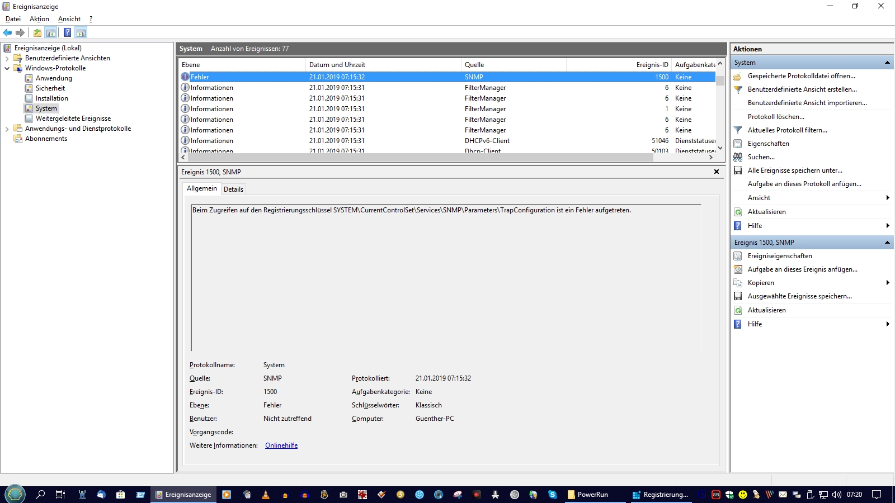This screenshot has width=895, height=503.
Task: Close the Ereignis 1500 detail pane
Action: click(x=717, y=172)
